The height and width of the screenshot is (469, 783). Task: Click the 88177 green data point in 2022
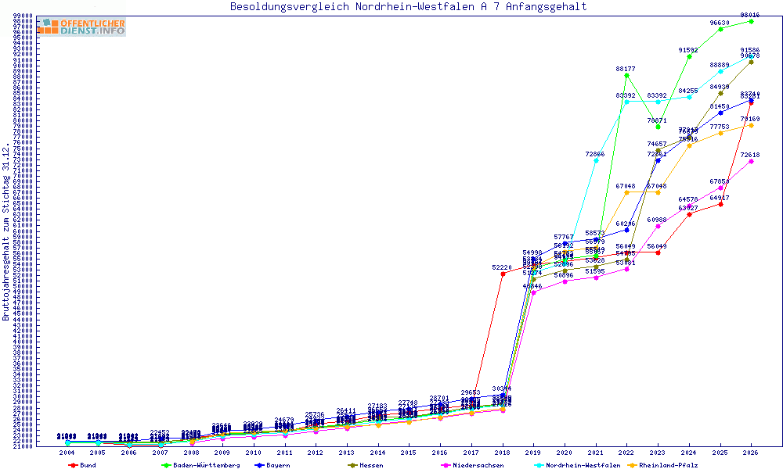[x=626, y=75]
